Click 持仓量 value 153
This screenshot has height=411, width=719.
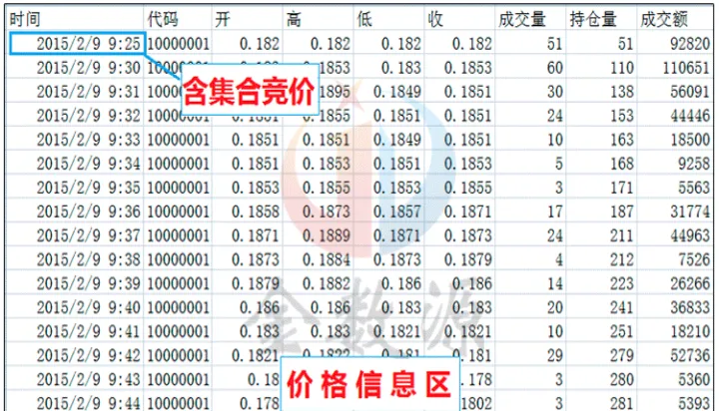[x=622, y=116]
